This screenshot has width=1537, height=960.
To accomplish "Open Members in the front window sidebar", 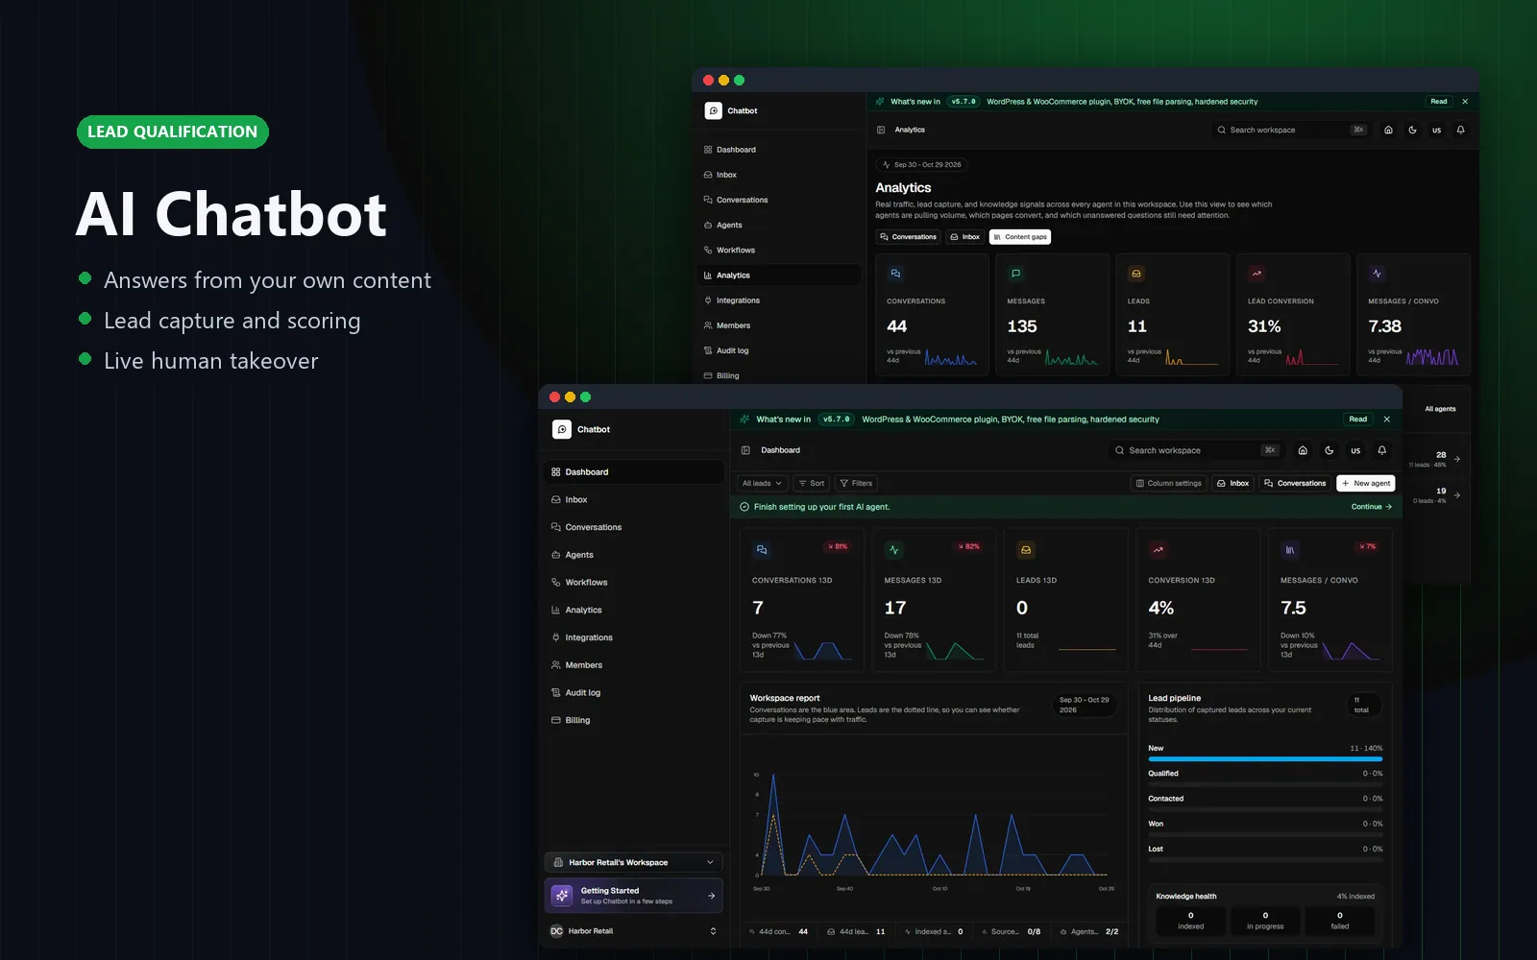I will [x=633, y=665].
